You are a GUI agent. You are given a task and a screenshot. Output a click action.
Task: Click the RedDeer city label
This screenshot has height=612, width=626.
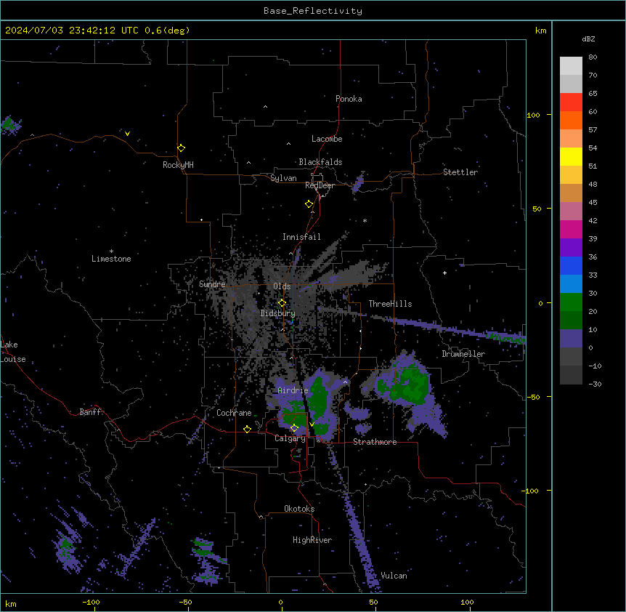(x=320, y=185)
